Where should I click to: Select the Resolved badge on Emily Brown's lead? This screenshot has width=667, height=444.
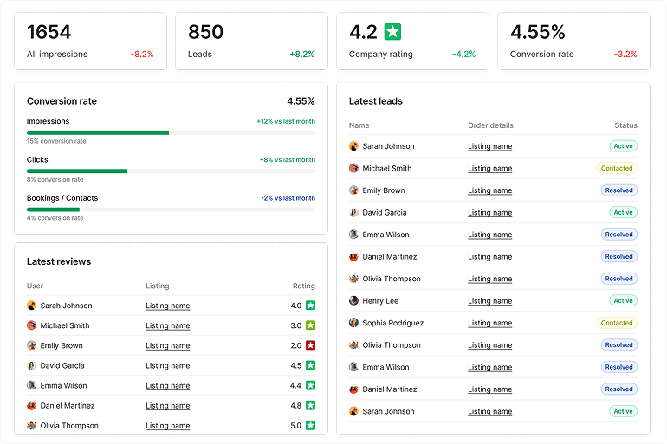(x=619, y=190)
